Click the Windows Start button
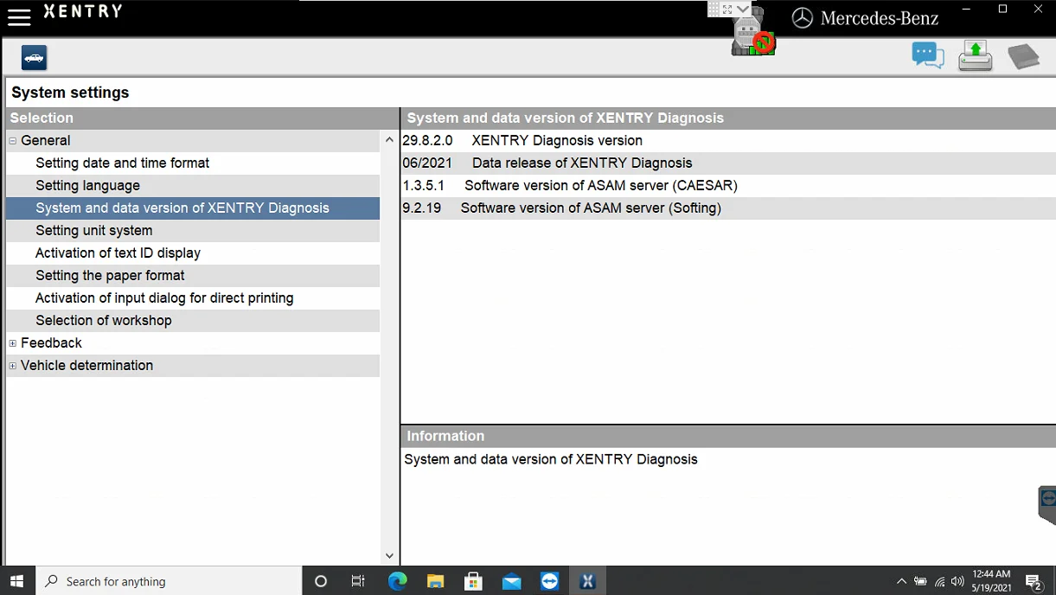 [x=16, y=580]
